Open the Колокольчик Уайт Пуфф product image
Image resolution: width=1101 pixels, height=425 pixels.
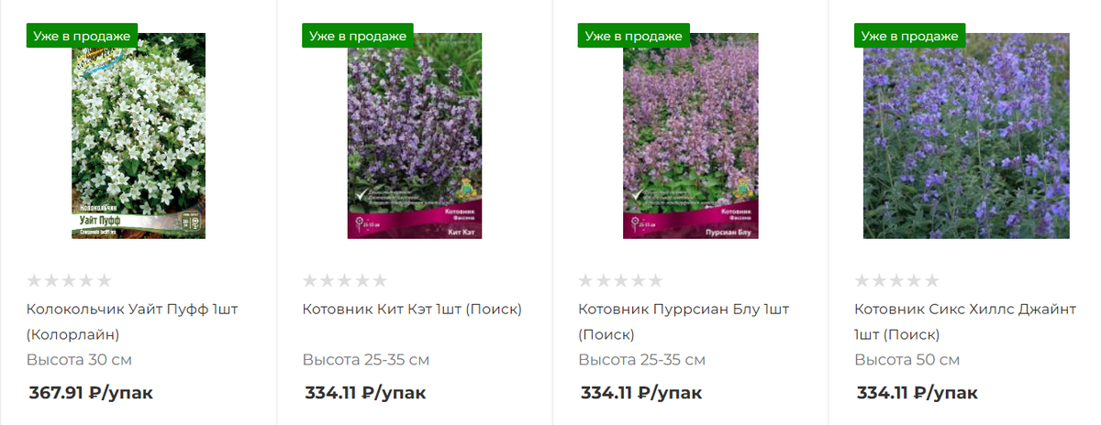coord(139,137)
